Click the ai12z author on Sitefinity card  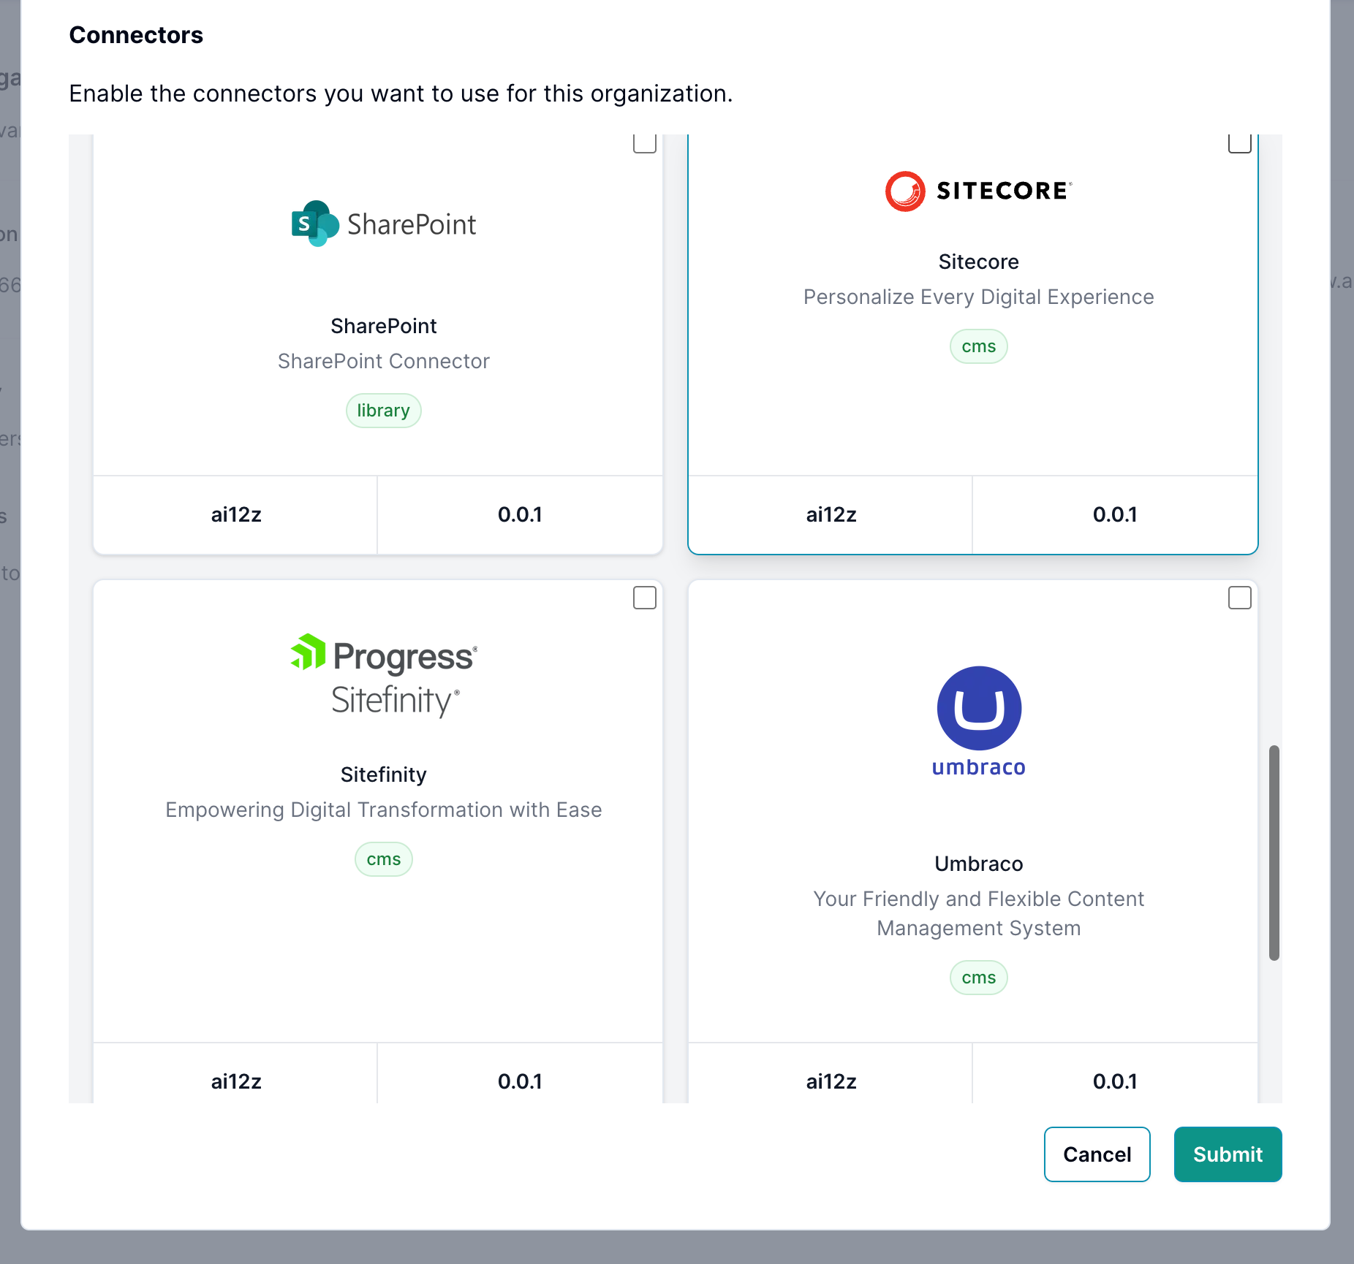pos(235,1081)
